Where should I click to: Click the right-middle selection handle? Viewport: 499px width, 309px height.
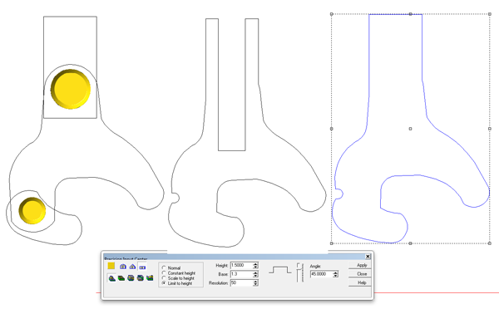[x=490, y=129]
